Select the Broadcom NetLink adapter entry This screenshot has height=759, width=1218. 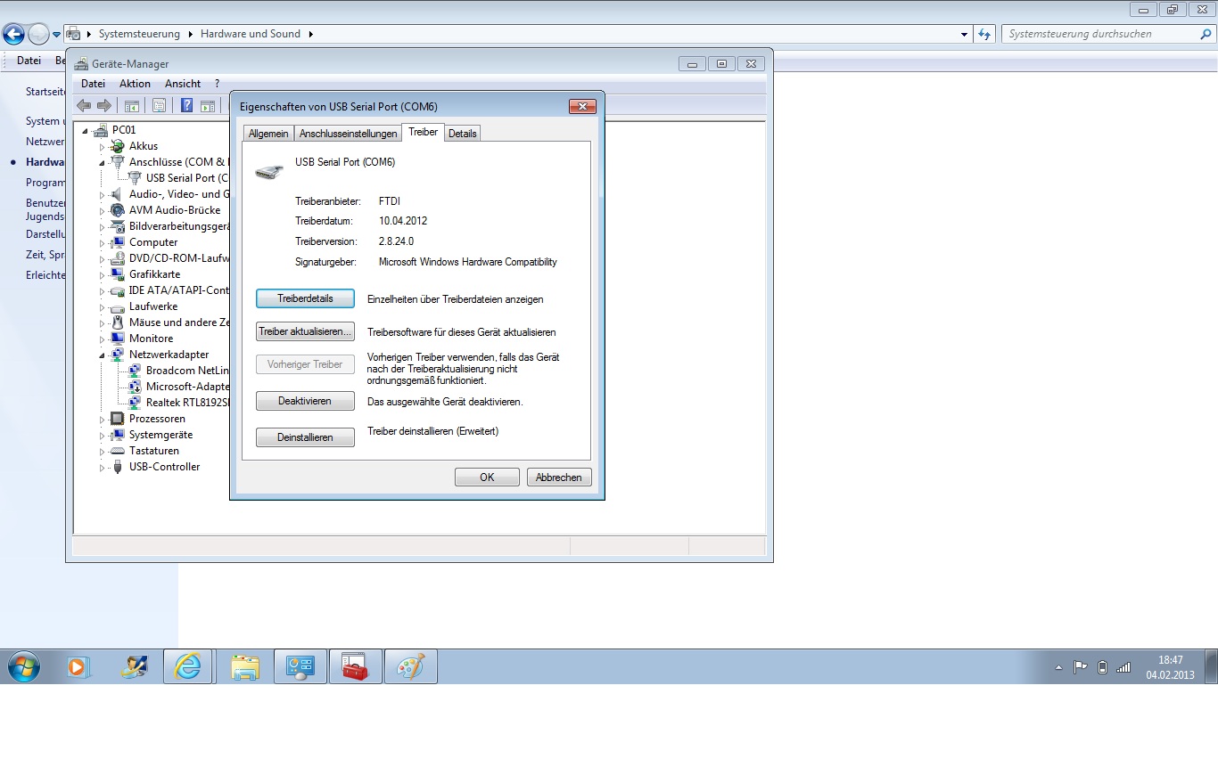(x=187, y=370)
